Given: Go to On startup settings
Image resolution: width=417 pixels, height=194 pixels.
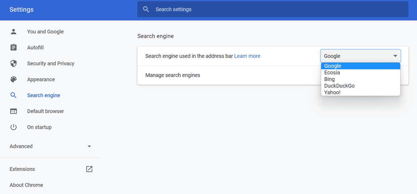Looking at the screenshot, I should pos(39,127).
